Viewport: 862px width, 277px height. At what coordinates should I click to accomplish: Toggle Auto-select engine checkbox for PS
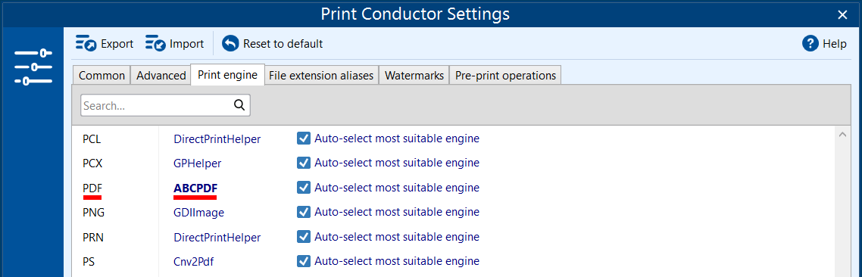point(304,260)
